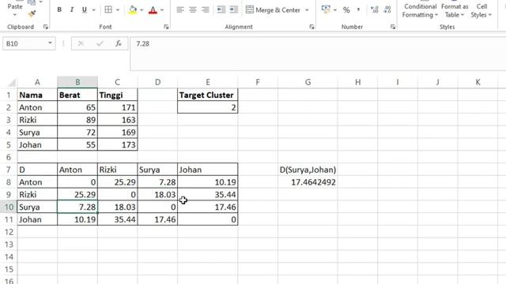Screen dimensions: 506x284
Task: Click the D(Surya,Johan) cell
Action: [x=308, y=170]
